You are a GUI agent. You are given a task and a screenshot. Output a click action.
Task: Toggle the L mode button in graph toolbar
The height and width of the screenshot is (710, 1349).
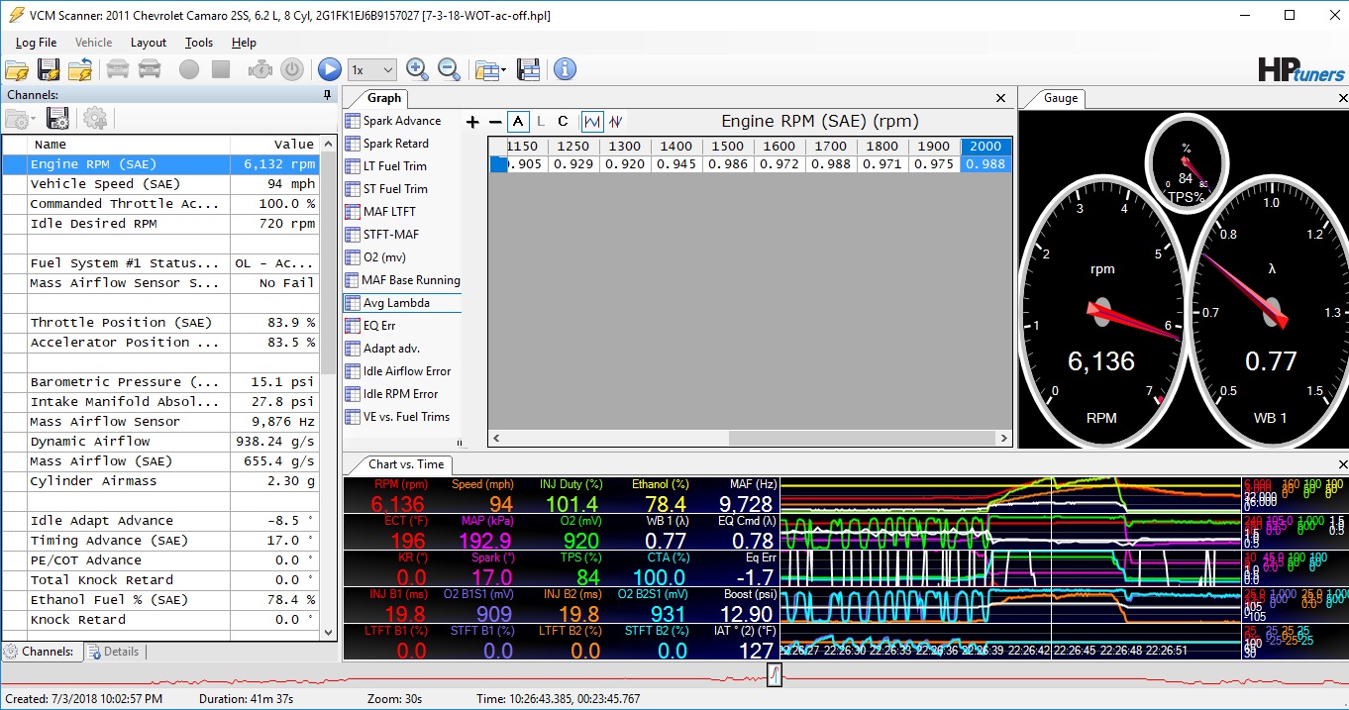540,122
